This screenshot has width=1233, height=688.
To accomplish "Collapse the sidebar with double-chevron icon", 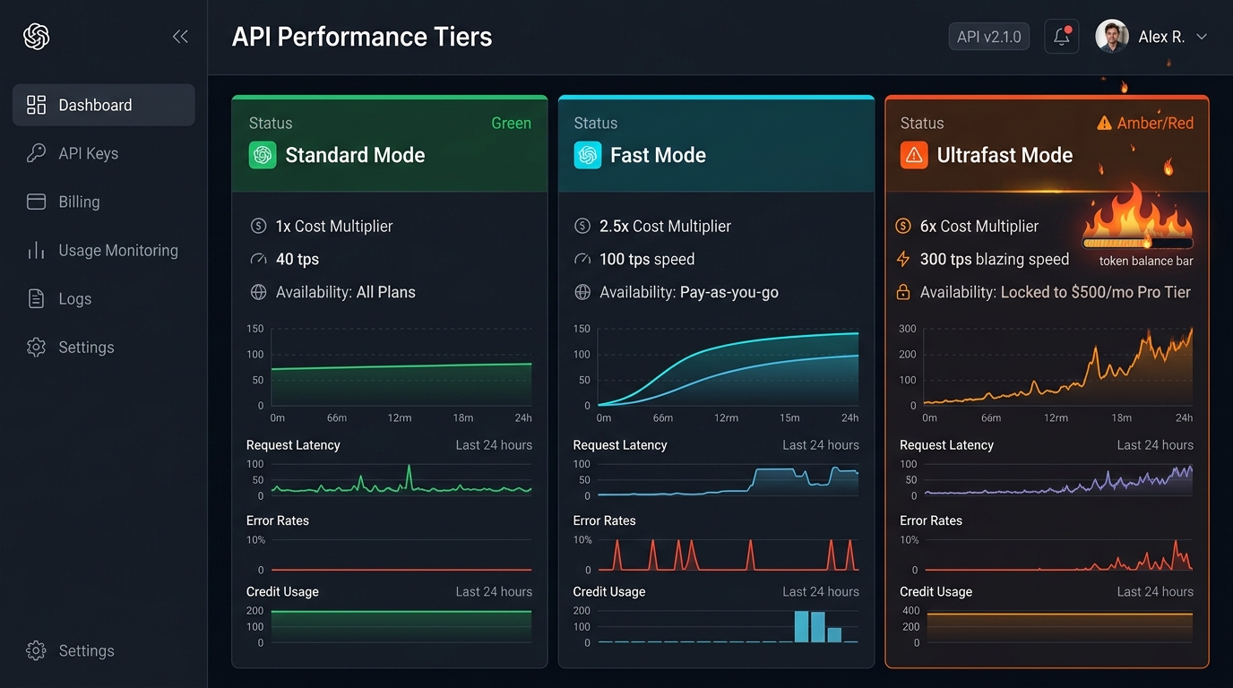I will (x=180, y=37).
